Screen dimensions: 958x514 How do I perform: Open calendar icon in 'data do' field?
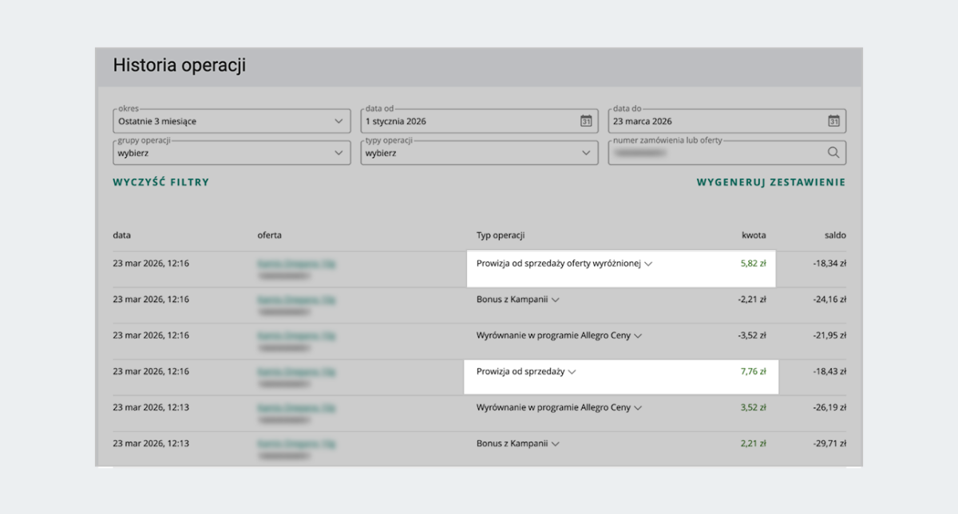coord(833,121)
